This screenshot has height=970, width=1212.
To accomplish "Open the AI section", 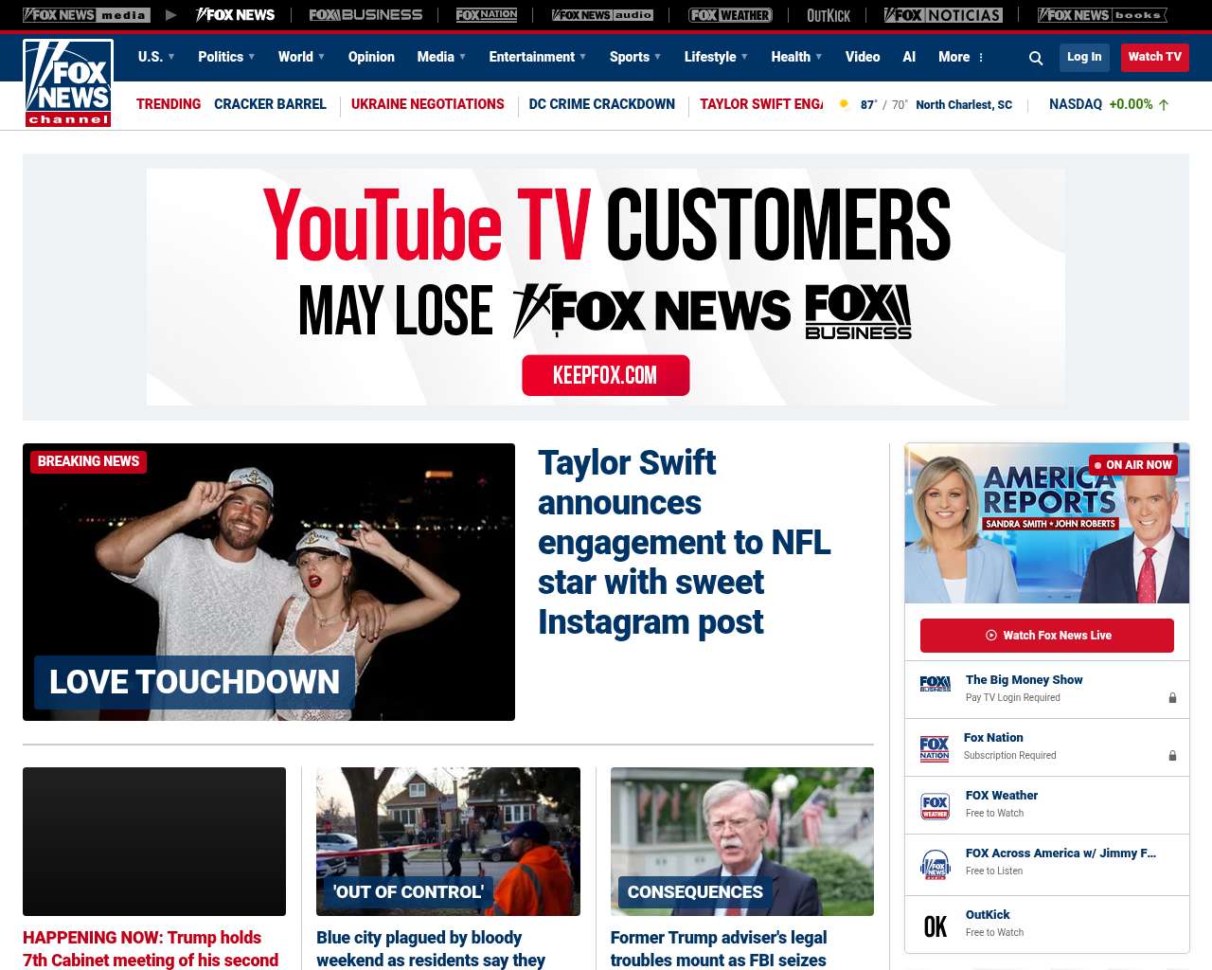I will click(x=909, y=57).
